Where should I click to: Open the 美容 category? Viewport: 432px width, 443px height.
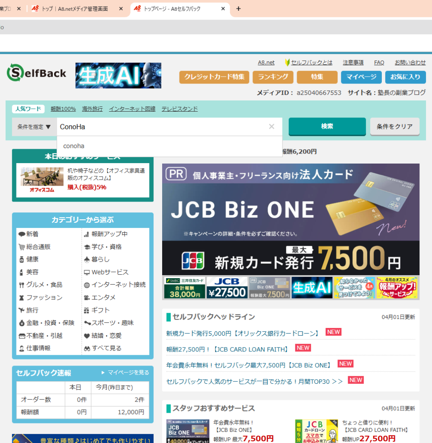tap(29, 272)
